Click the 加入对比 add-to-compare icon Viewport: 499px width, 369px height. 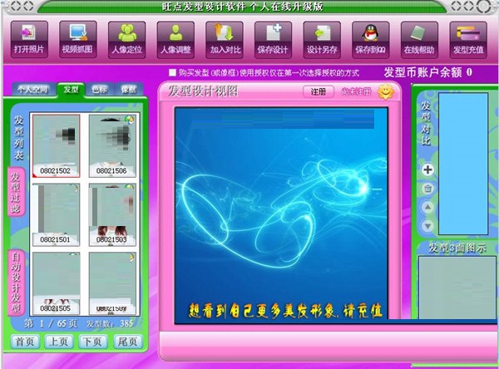pos(225,39)
